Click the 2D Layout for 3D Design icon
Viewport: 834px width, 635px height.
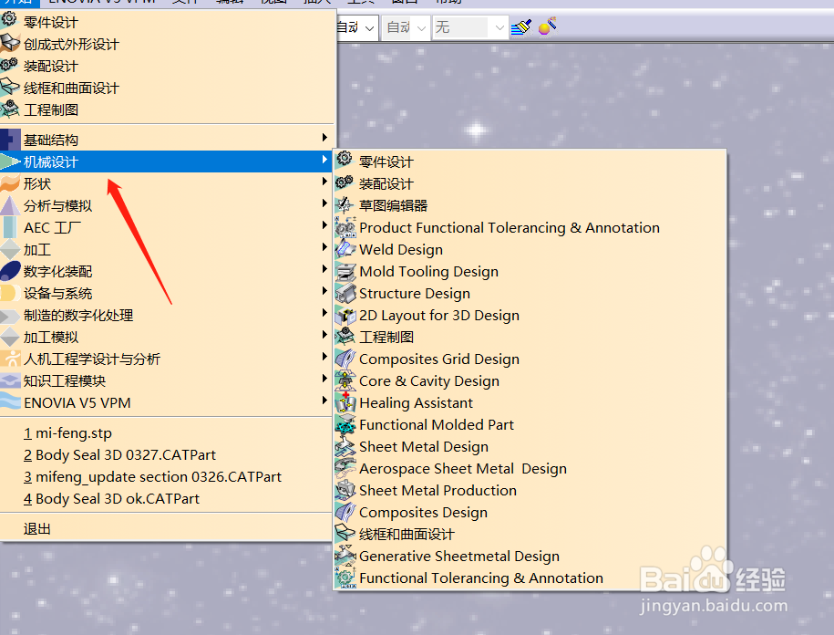[x=345, y=315]
